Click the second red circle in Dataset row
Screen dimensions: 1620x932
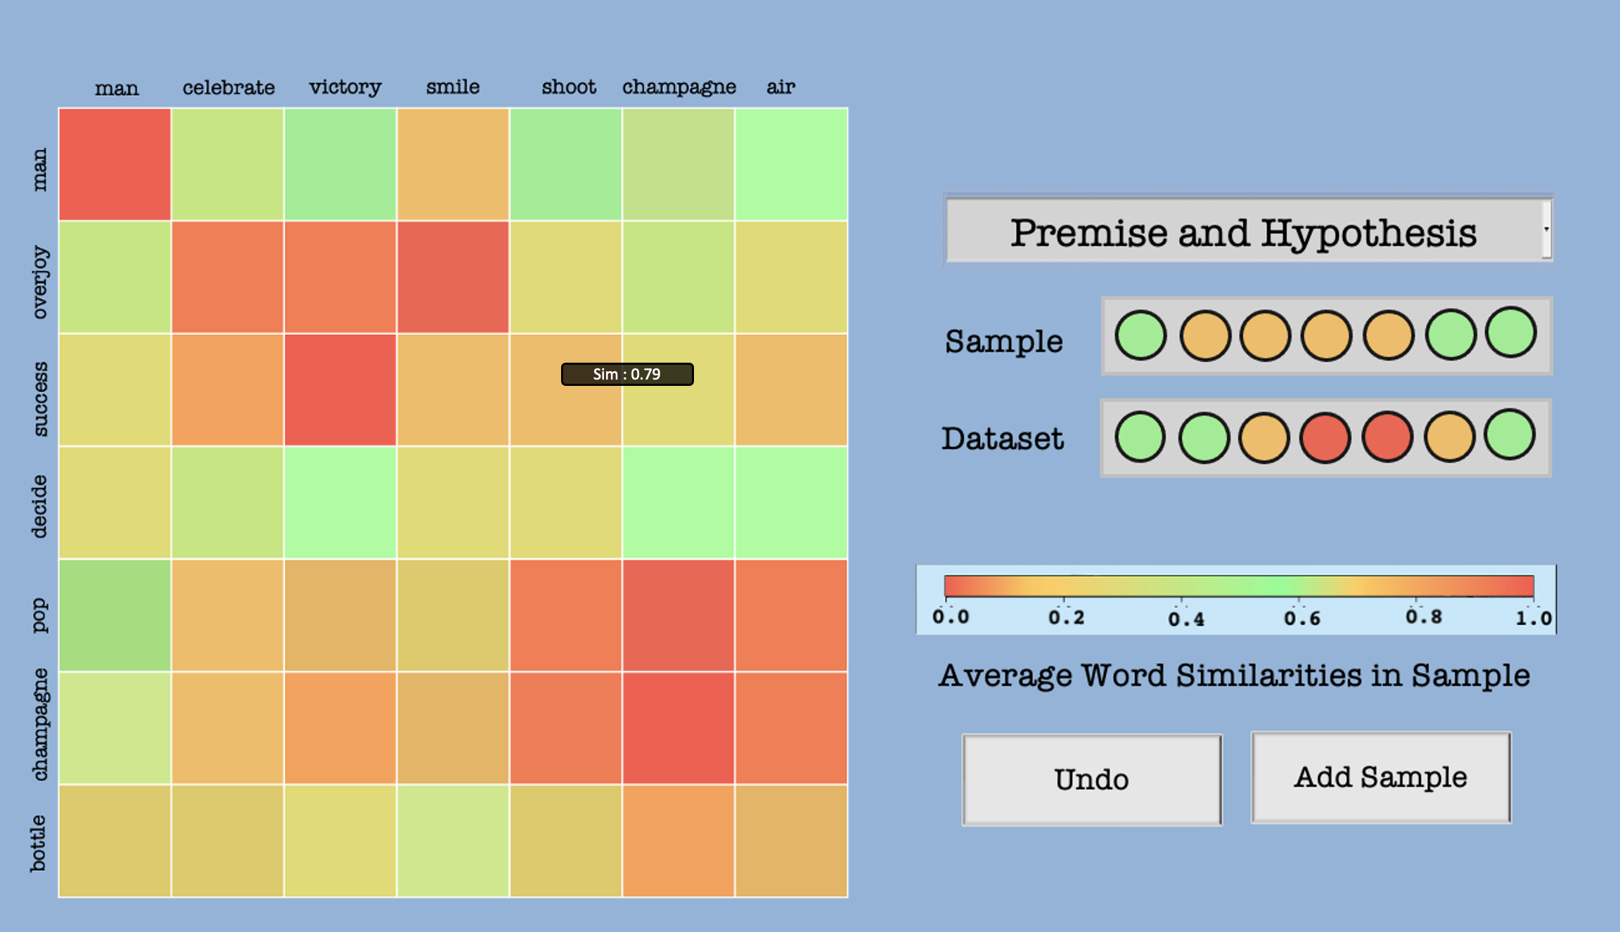[x=1387, y=436]
